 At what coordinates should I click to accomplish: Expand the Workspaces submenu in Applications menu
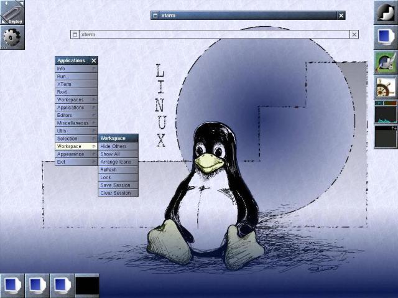(x=76, y=100)
